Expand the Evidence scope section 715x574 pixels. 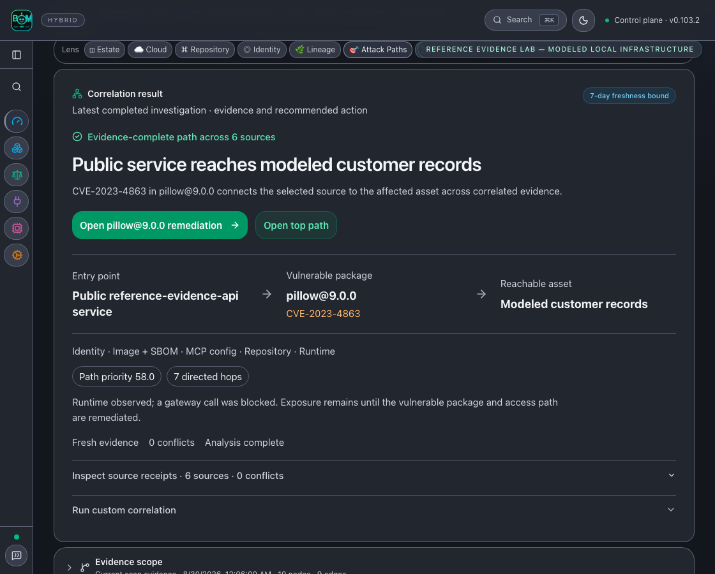(x=70, y=567)
